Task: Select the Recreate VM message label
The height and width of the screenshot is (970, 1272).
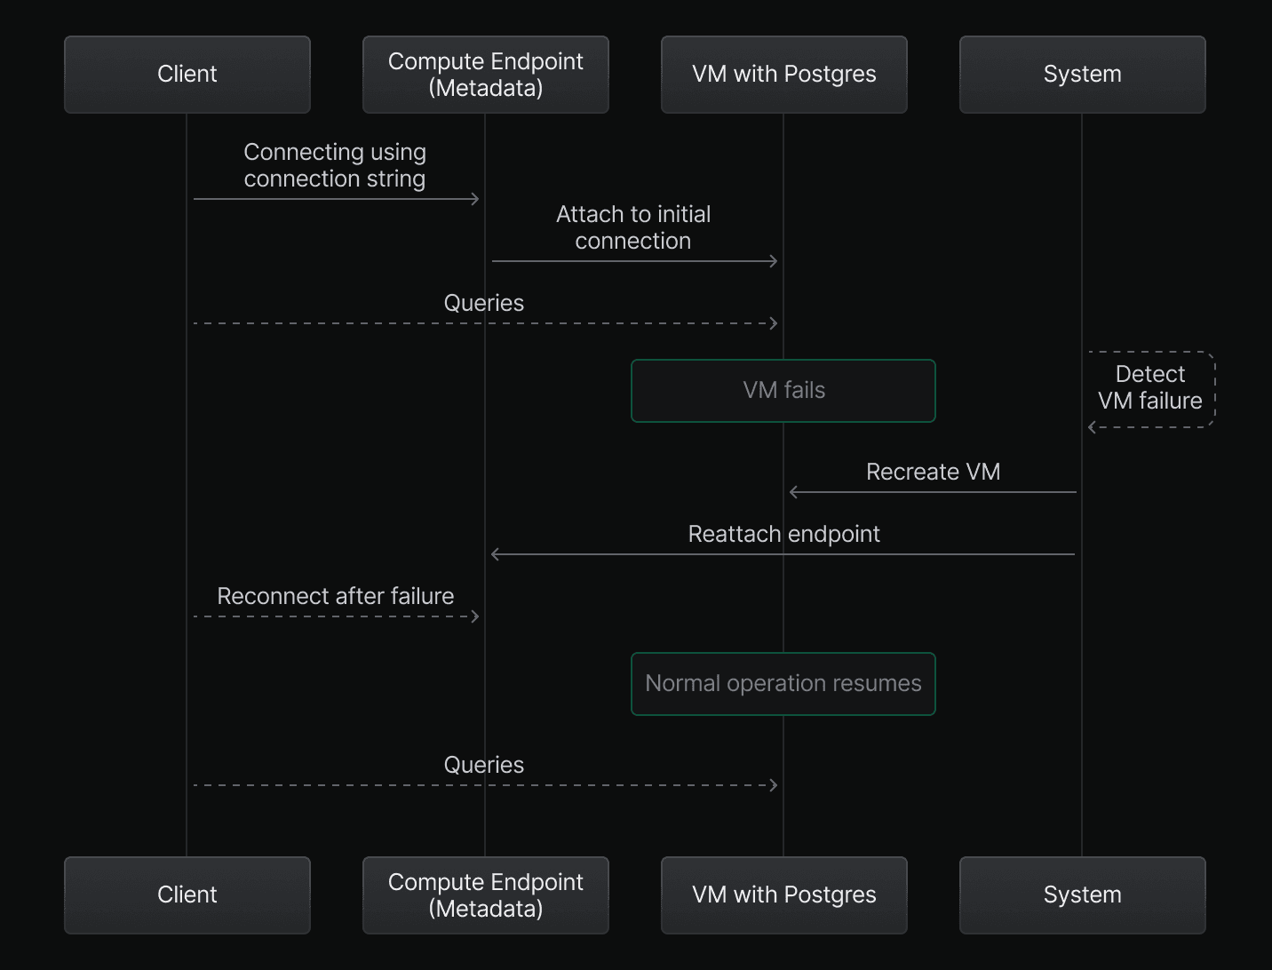Action: (933, 472)
